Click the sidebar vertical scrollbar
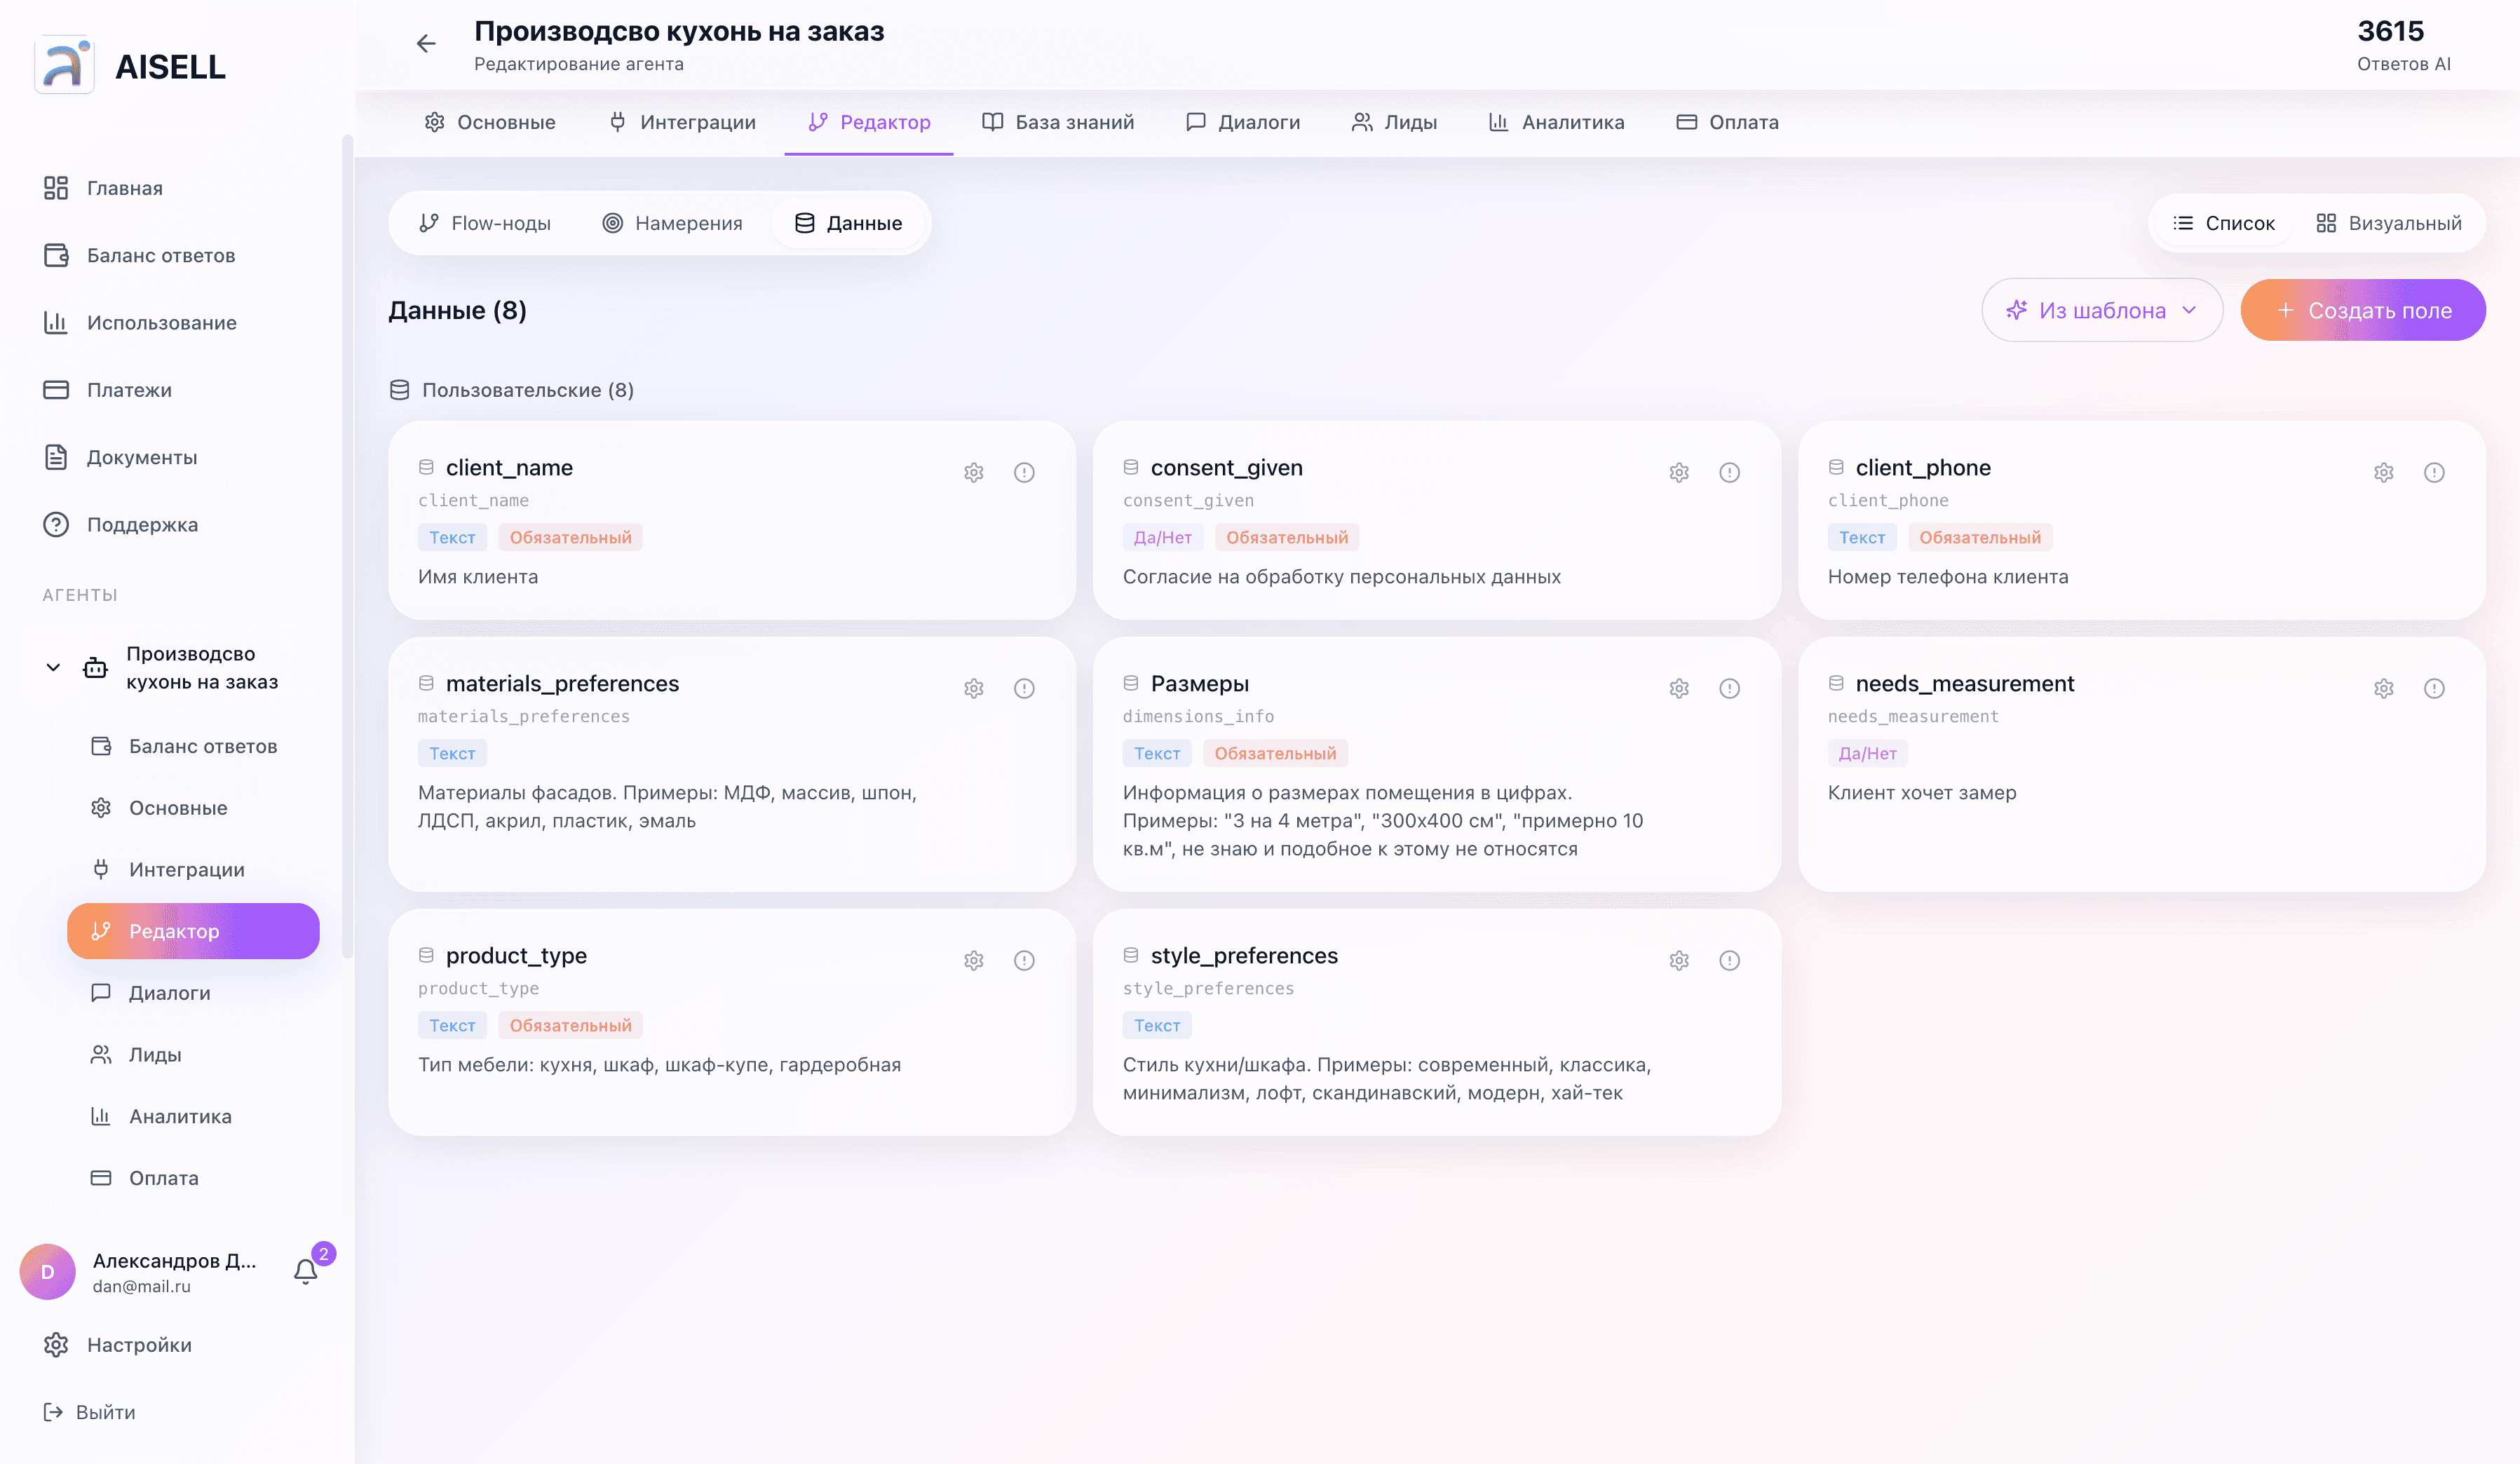 [347, 545]
